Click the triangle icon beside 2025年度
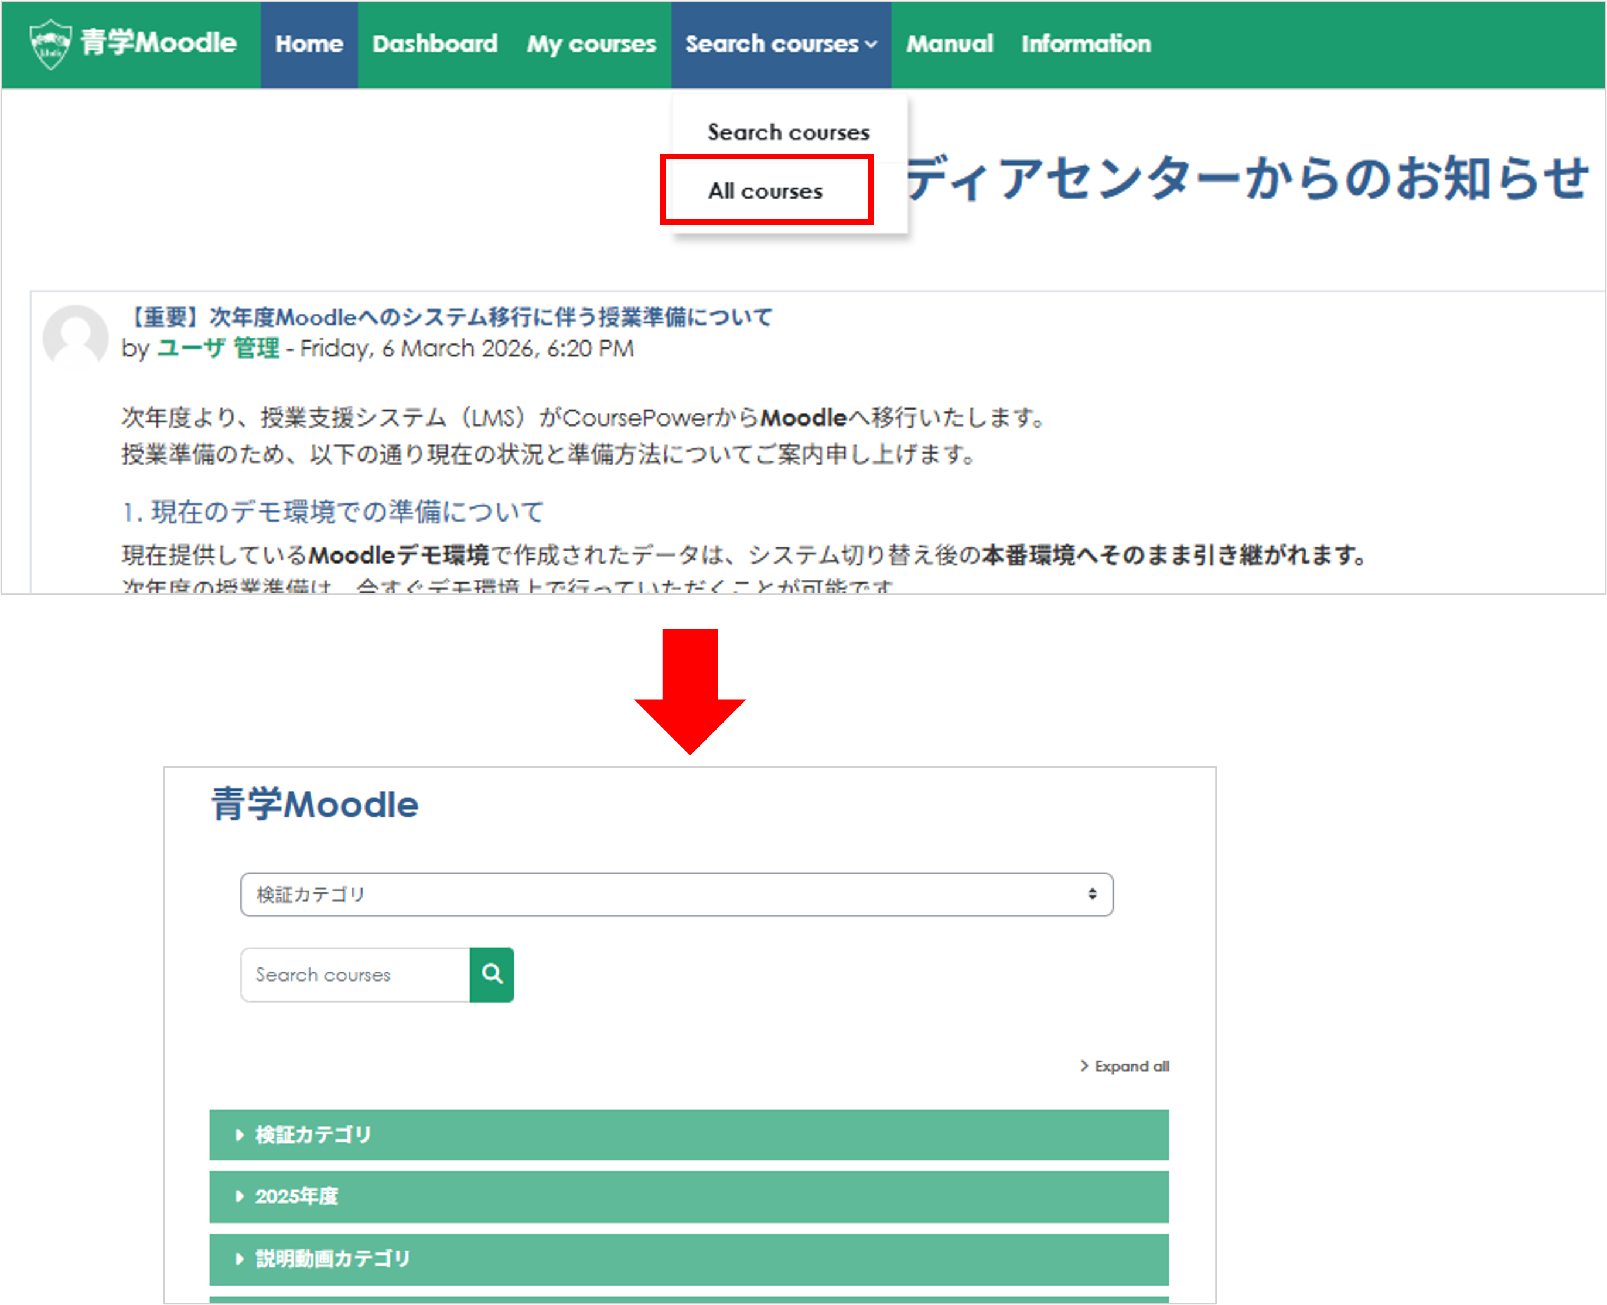The image size is (1607, 1305). (239, 1196)
